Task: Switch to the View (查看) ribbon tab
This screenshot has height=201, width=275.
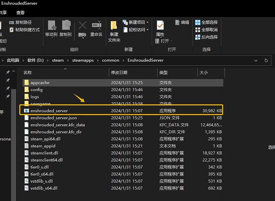Action: tap(20, 12)
